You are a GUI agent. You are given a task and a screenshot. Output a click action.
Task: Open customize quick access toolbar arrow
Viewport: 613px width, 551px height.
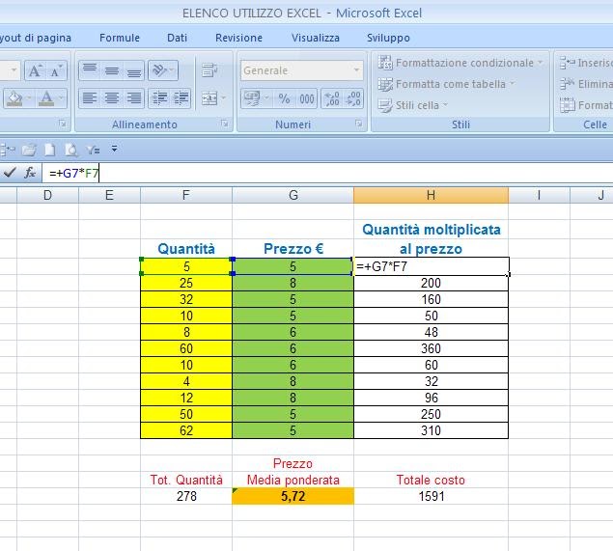click(115, 149)
